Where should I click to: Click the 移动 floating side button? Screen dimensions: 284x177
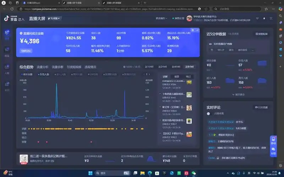pos(273,141)
